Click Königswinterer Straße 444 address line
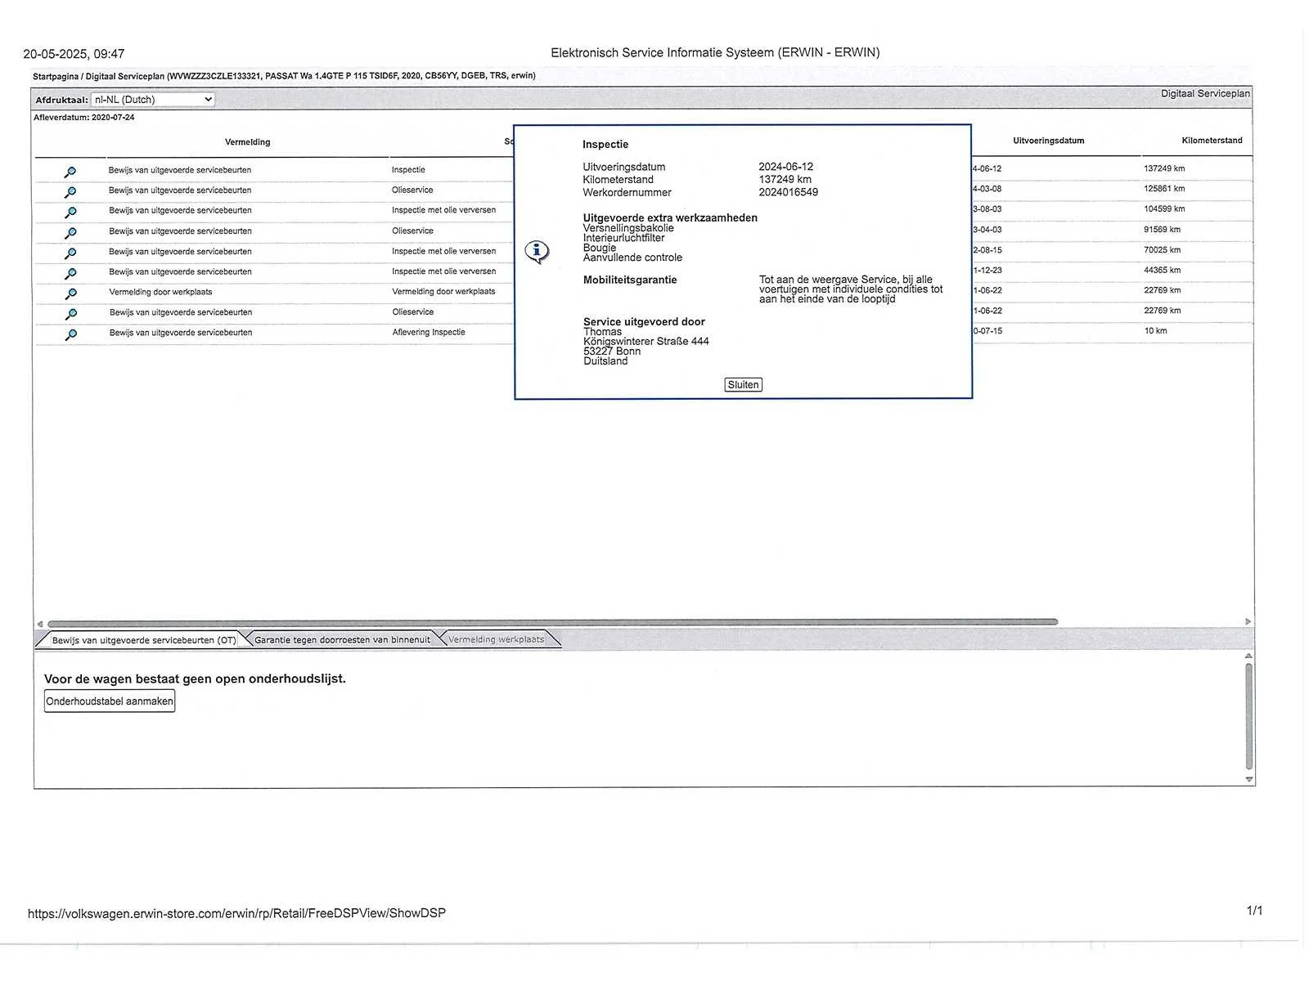 pos(646,342)
